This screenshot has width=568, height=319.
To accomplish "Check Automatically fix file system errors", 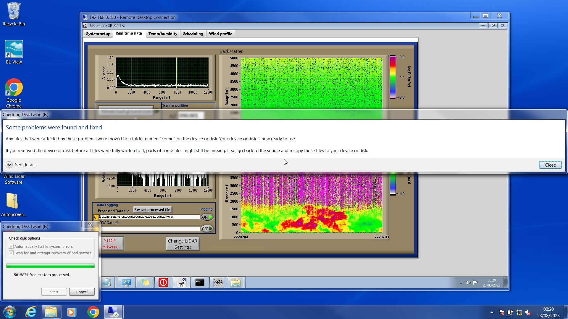I will tap(11, 246).
